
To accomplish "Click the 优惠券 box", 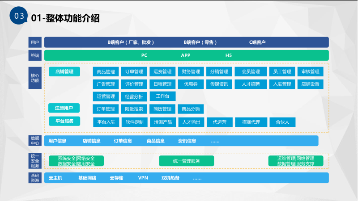I will tap(191, 84).
